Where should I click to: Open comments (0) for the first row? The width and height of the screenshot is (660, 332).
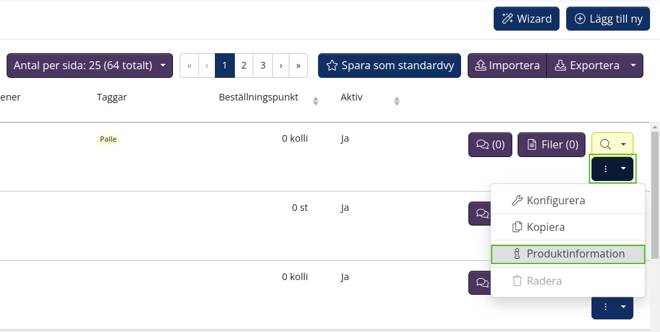490,144
